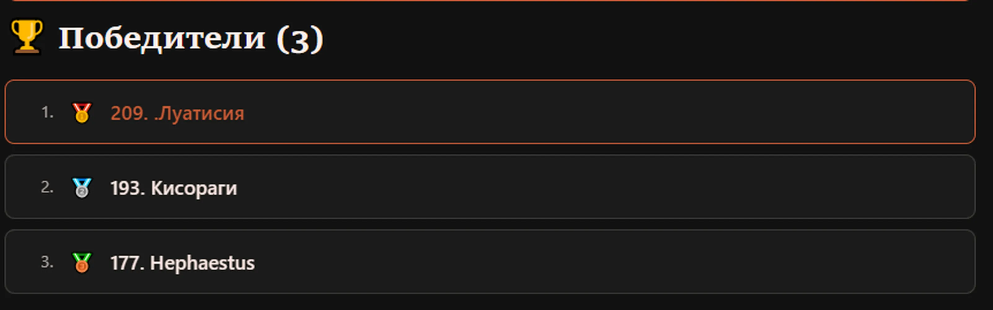Screen dimensions: 993x310
Task: Select the Победители heading text
Action: tap(162, 38)
